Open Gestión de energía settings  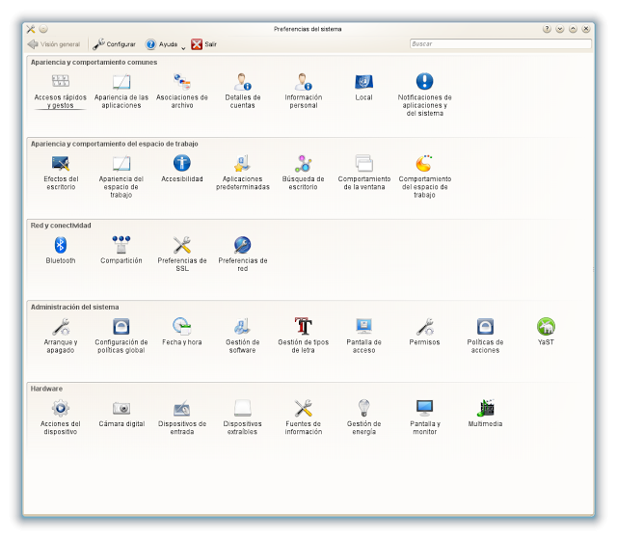363,409
